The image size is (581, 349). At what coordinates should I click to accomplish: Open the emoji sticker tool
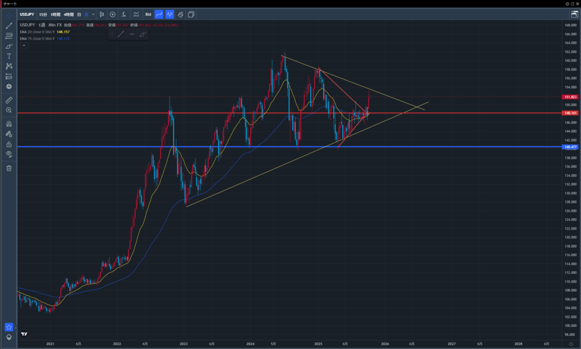tap(9, 87)
